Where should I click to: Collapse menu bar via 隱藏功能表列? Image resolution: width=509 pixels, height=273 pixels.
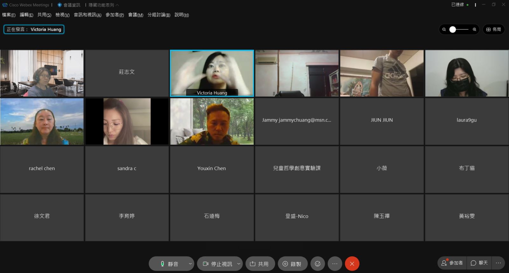pyautogui.click(x=103, y=5)
